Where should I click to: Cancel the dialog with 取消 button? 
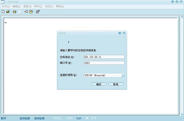pyautogui.click(x=116, y=84)
